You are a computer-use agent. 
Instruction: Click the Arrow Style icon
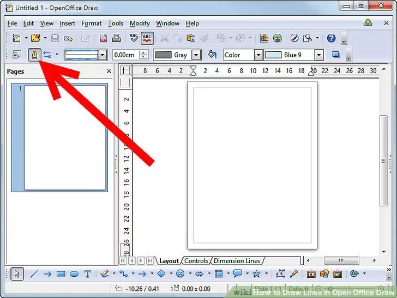tap(47, 55)
